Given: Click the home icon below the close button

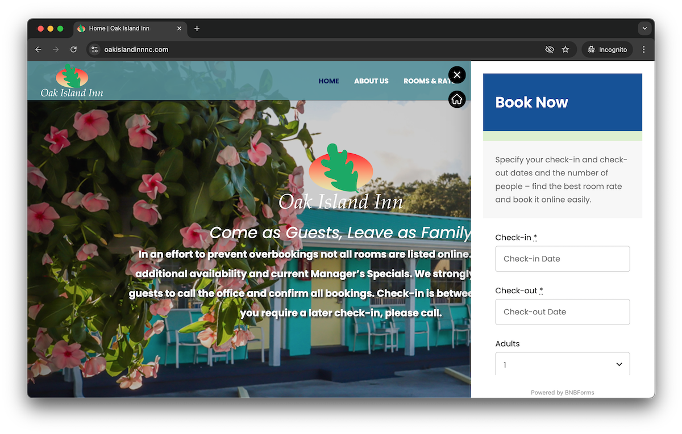Looking at the screenshot, I should (457, 99).
